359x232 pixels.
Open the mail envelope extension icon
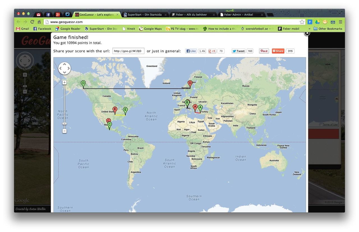(333, 22)
